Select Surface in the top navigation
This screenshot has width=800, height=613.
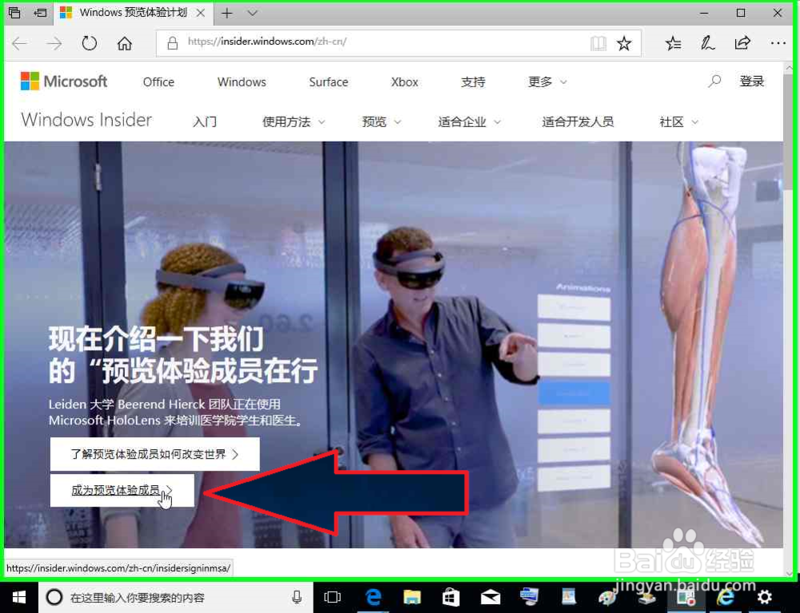coord(328,82)
